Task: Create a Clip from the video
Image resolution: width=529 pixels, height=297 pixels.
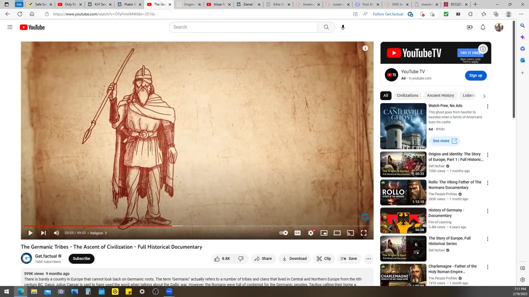Action: pyautogui.click(x=324, y=259)
